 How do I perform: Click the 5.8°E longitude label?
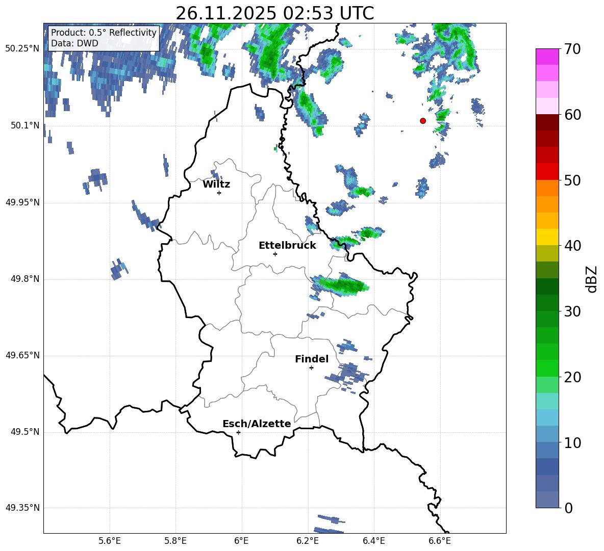(x=175, y=541)
